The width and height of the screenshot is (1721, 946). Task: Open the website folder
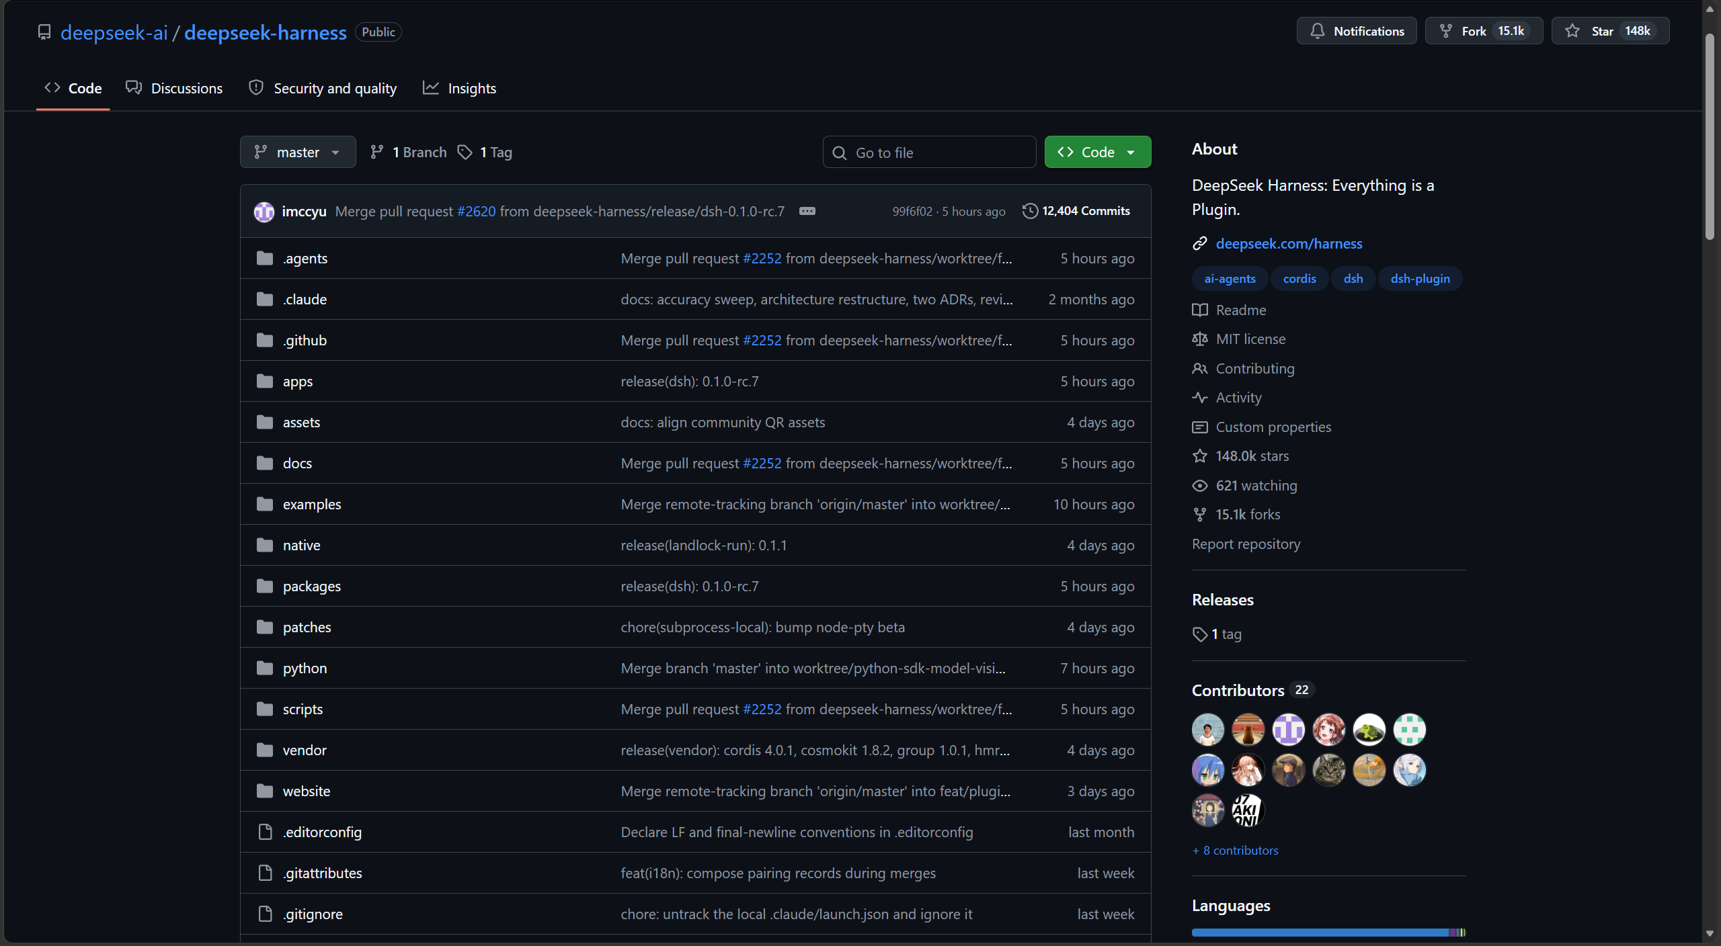tap(307, 791)
